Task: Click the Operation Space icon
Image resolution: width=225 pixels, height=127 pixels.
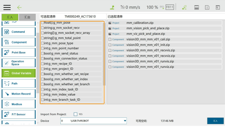Action: tap(7, 63)
